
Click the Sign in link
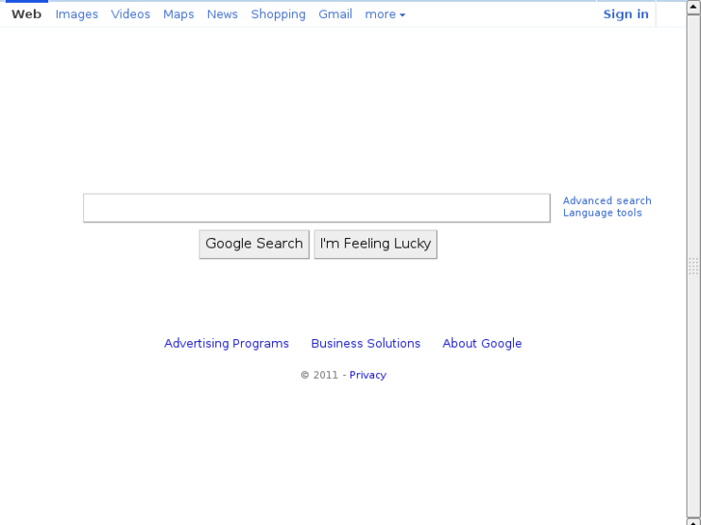tap(626, 14)
